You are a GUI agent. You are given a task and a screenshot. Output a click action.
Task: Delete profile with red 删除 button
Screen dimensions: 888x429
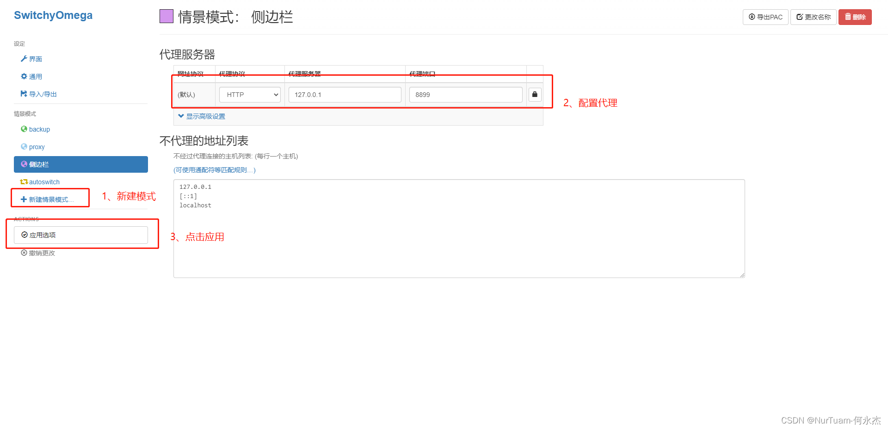[855, 17]
